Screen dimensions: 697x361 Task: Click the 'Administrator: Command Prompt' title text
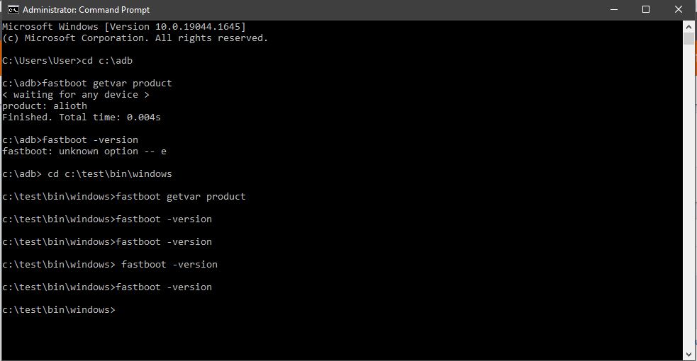coord(87,10)
